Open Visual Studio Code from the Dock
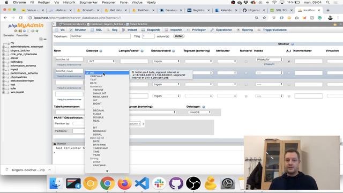 141,183
